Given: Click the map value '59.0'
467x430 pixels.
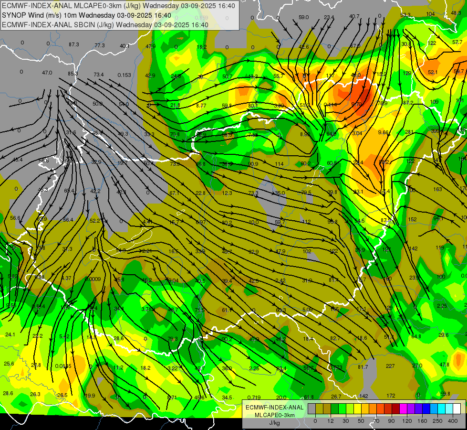Looking at the screenshot, I should (x=303, y=17).
